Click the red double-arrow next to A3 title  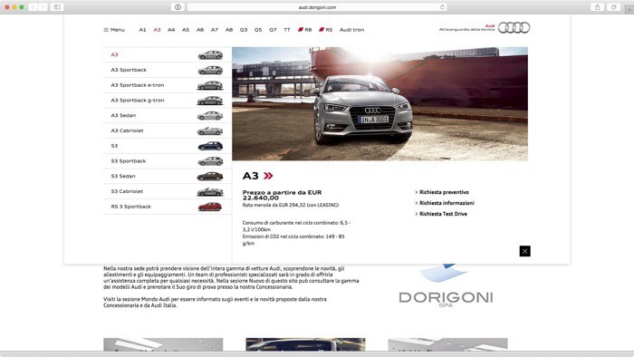(x=268, y=176)
